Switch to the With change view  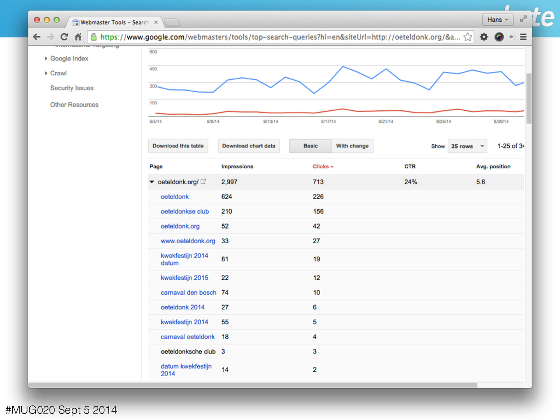point(352,146)
